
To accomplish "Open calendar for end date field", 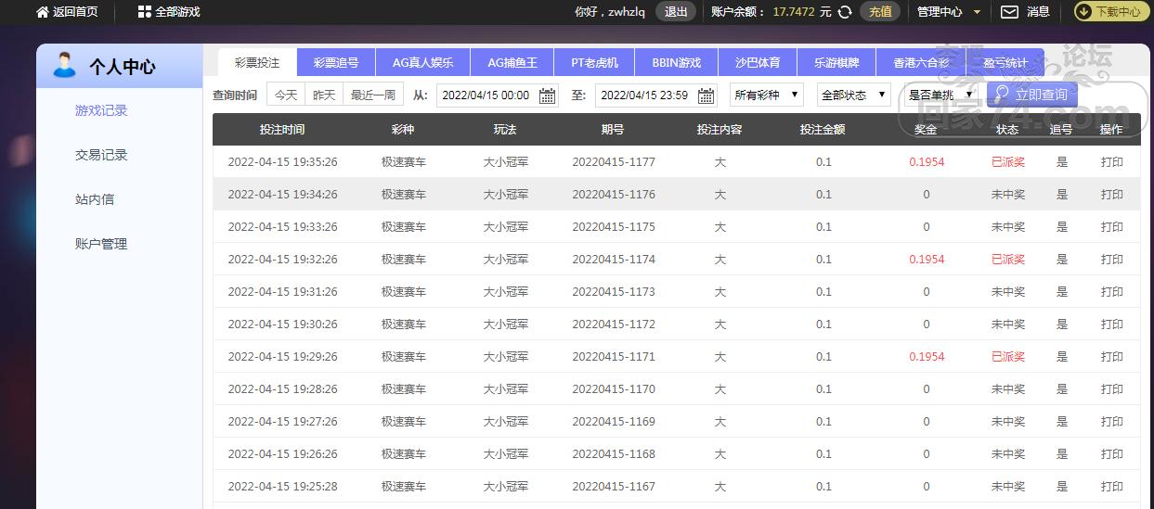I will pyautogui.click(x=706, y=95).
